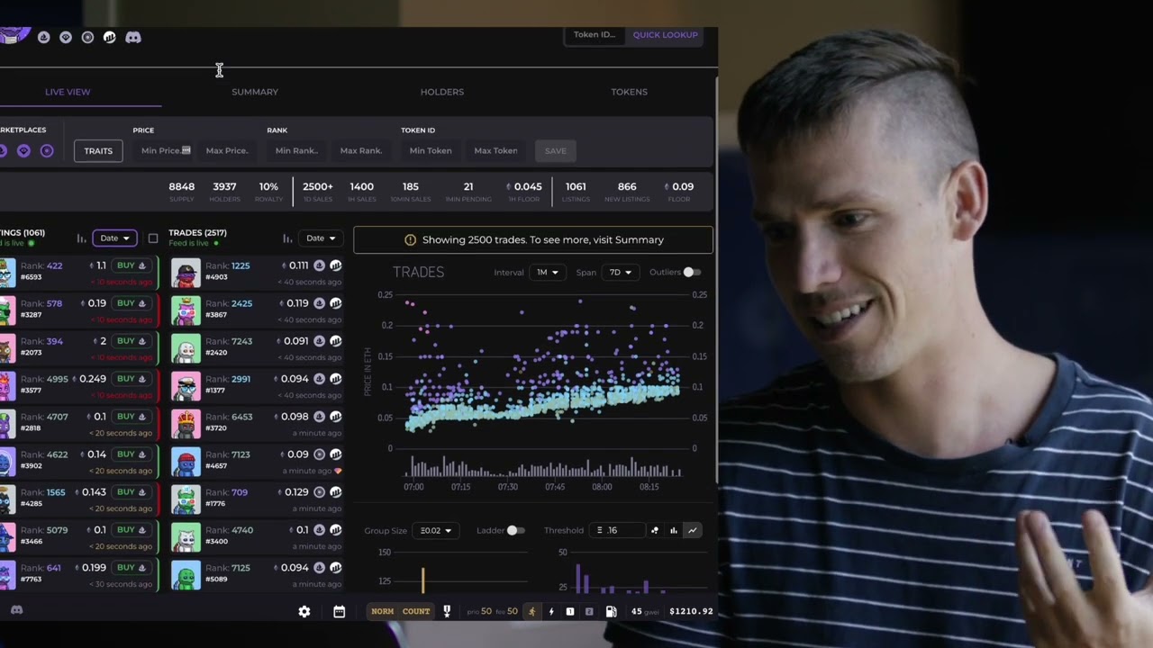Open the Interval 1M dropdown
The image size is (1153, 648).
tap(548, 272)
